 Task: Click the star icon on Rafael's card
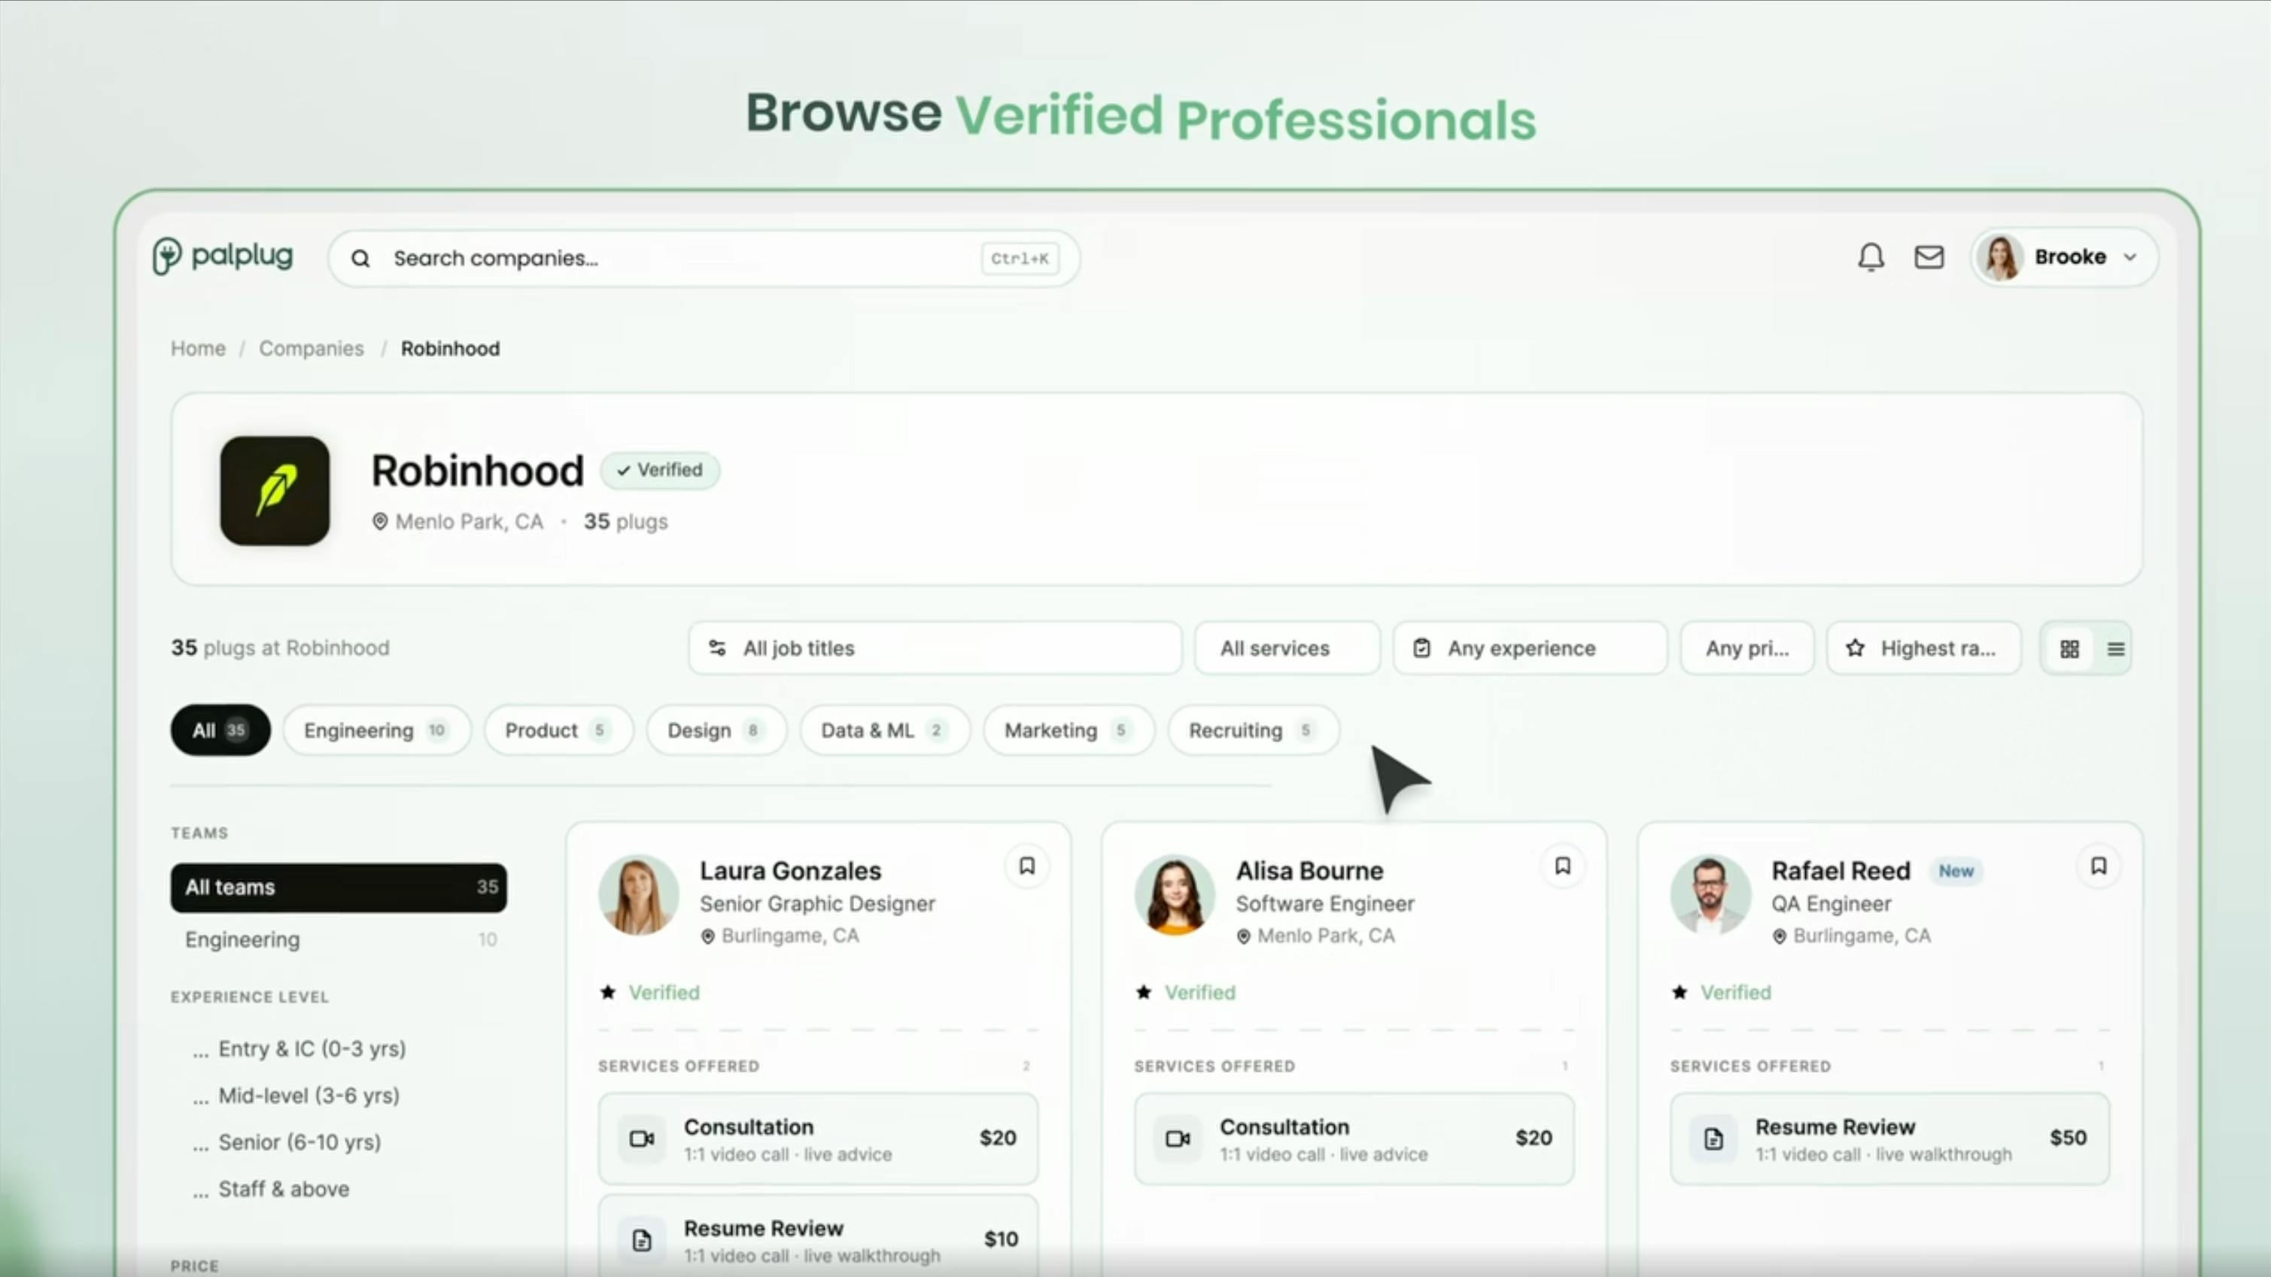1680,992
